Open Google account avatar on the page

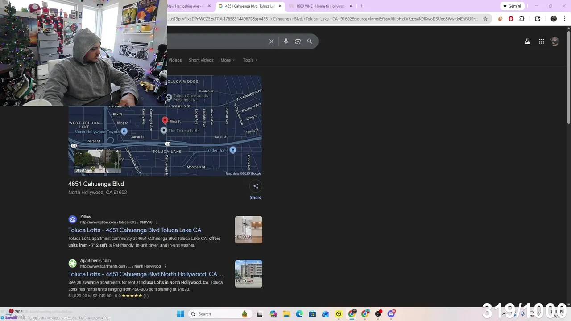point(554,41)
